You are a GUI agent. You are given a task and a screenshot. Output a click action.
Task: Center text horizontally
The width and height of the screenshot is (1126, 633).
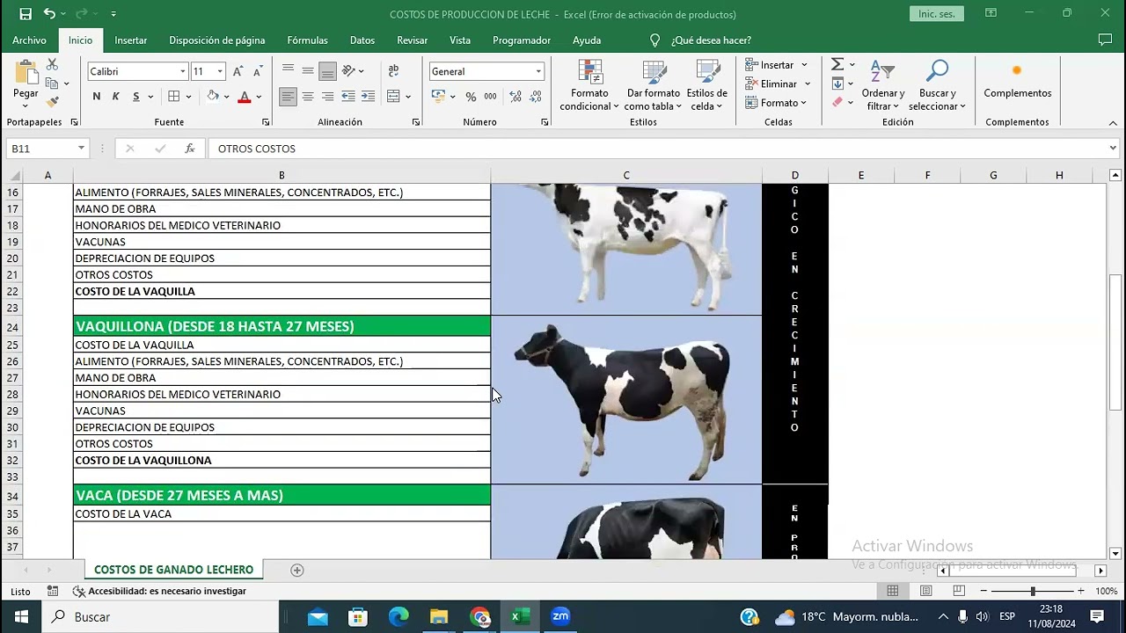pos(308,97)
